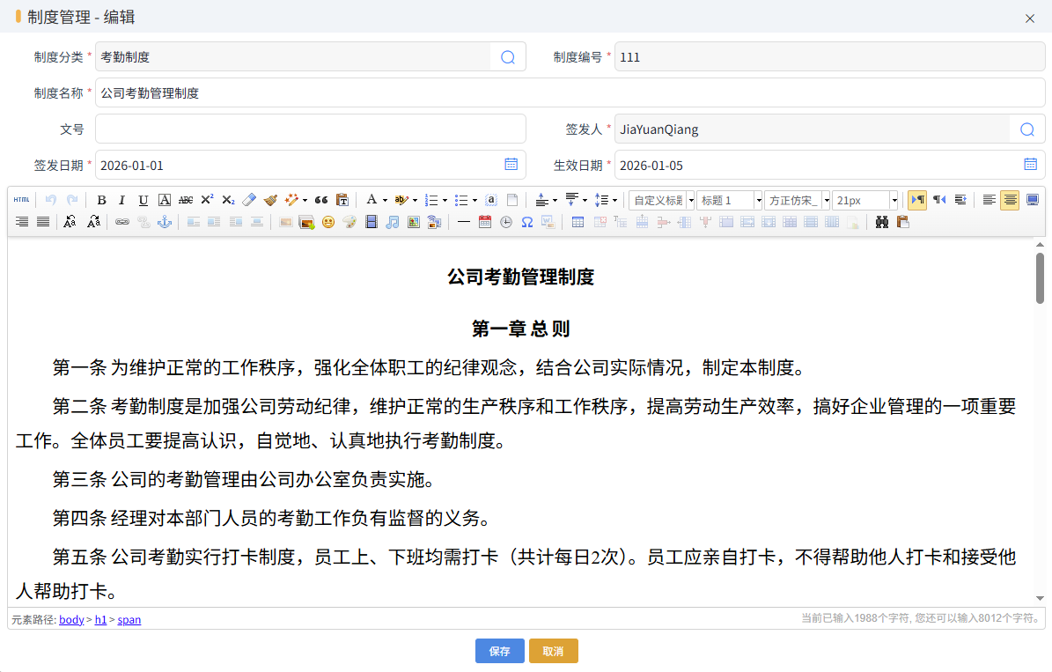
Task: Insert music with the note icon
Action: click(393, 222)
